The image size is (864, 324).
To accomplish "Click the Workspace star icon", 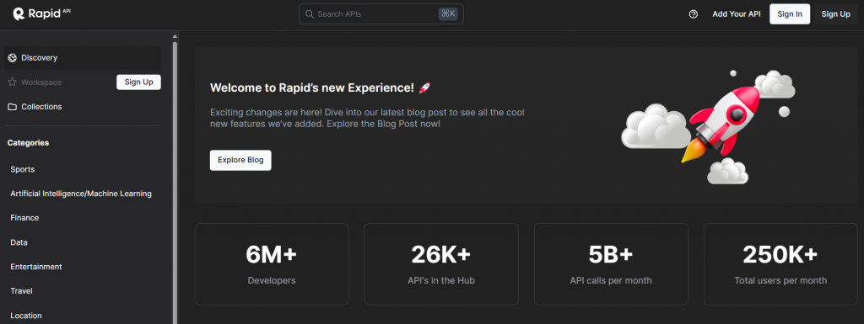I will coord(12,82).
